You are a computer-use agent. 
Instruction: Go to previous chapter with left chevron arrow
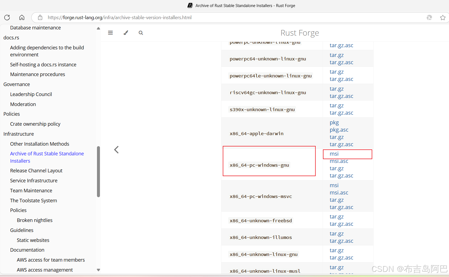pos(116,149)
